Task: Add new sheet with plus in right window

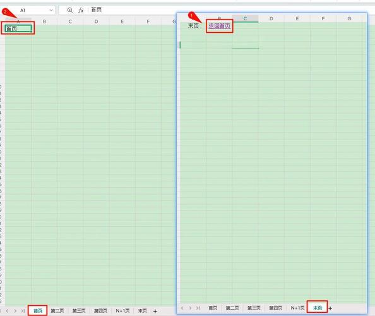Action: (x=330, y=308)
